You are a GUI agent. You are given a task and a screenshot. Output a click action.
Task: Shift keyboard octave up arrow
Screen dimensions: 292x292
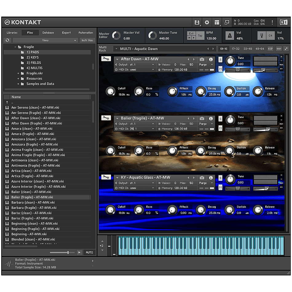click(102, 241)
